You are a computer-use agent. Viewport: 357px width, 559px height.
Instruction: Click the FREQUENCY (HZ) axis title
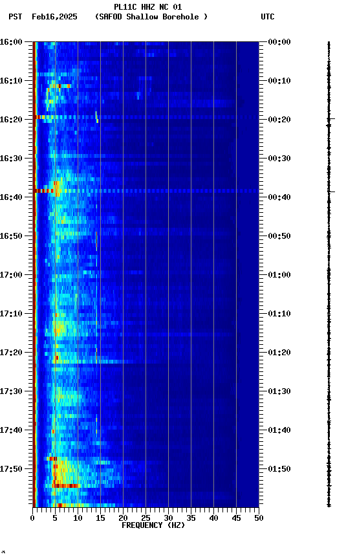click(153, 525)
